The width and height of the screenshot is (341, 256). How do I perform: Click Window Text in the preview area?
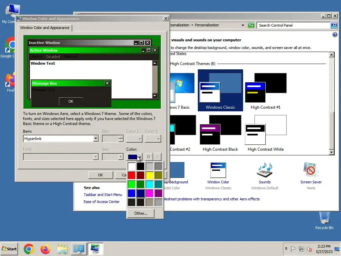[43, 63]
